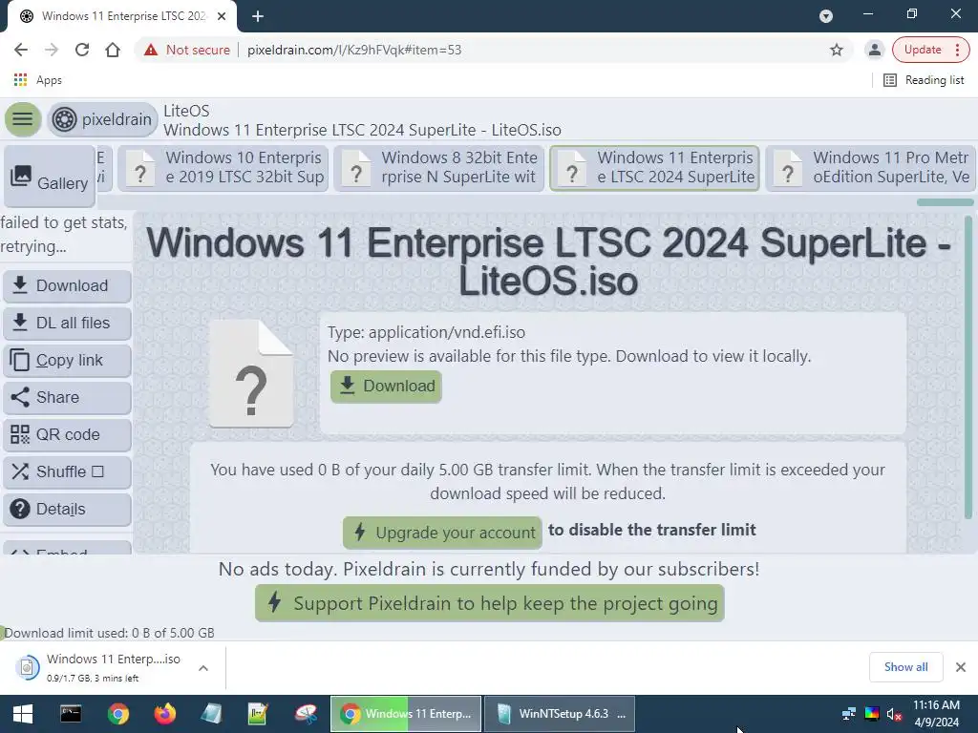978x733 pixels.
Task: Open the tab search dropdown
Action: point(826,16)
